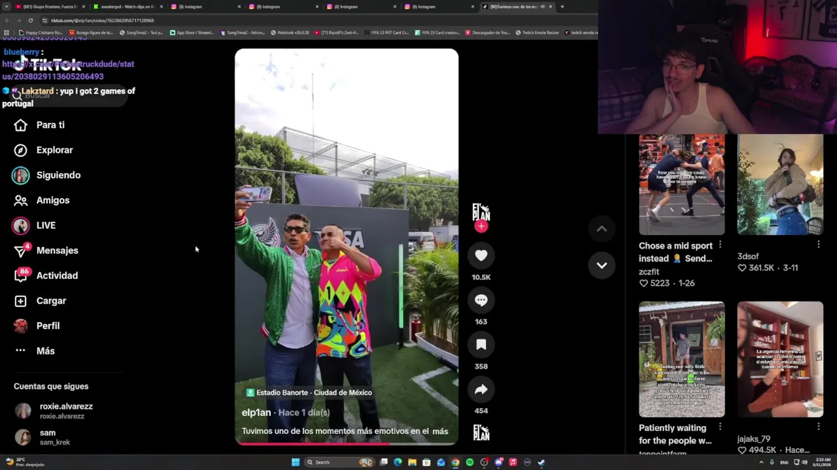Open roxie.alvarezz followed account
Viewport: 837px width, 470px height.
point(54,411)
